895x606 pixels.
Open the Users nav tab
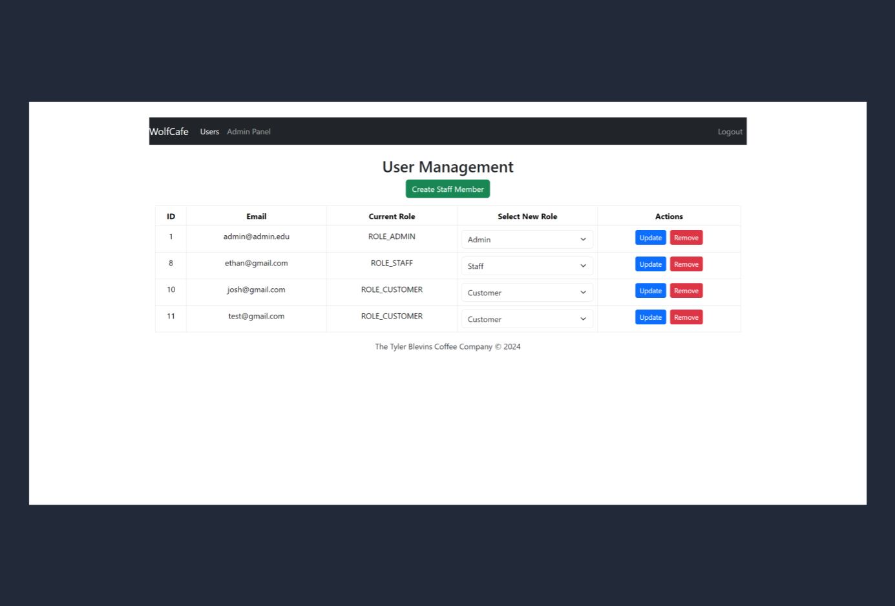click(x=209, y=132)
